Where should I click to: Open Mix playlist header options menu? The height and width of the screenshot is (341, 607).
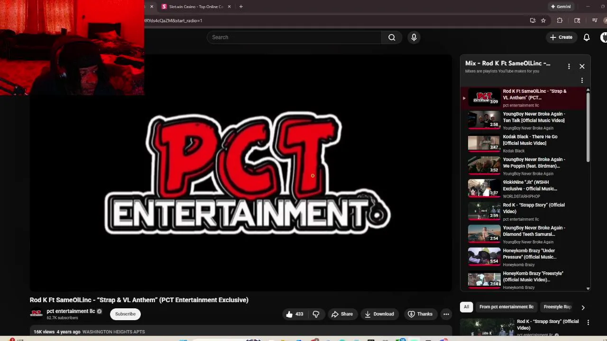point(569,66)
